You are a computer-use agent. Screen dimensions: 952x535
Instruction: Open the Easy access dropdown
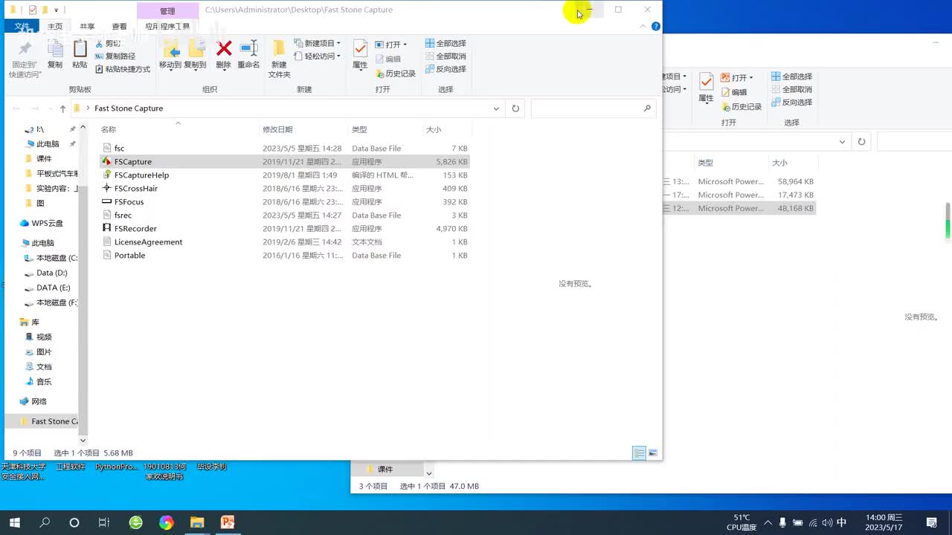pos(318,56)
